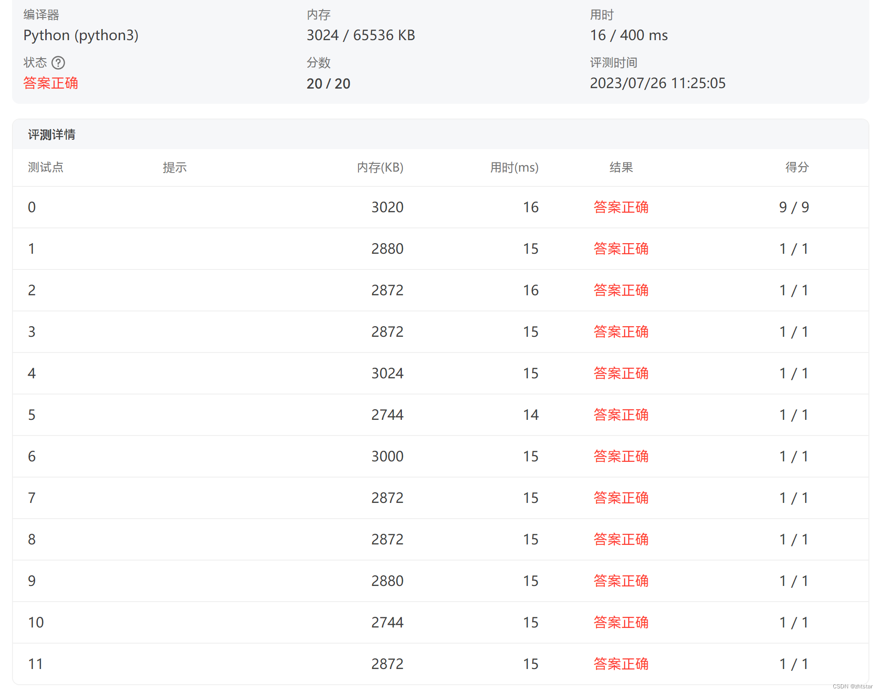Click 答案正确 result of test point 0
This screenshot has width=880, height=693.
pos(621,207)
